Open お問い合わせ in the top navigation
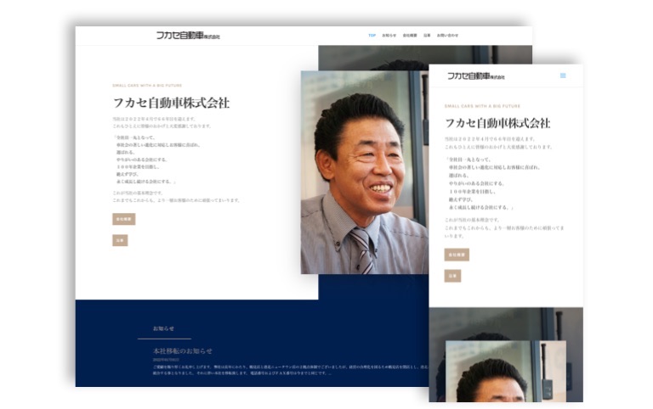 pyautogui.click(x=447, y=36)
